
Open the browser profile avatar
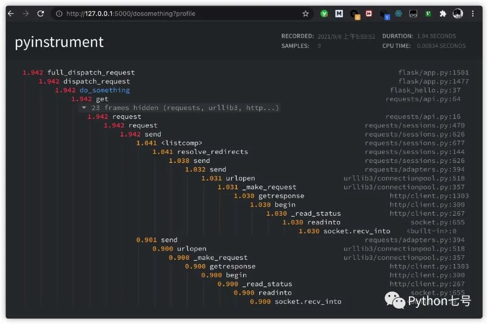[x=458, y=14]
